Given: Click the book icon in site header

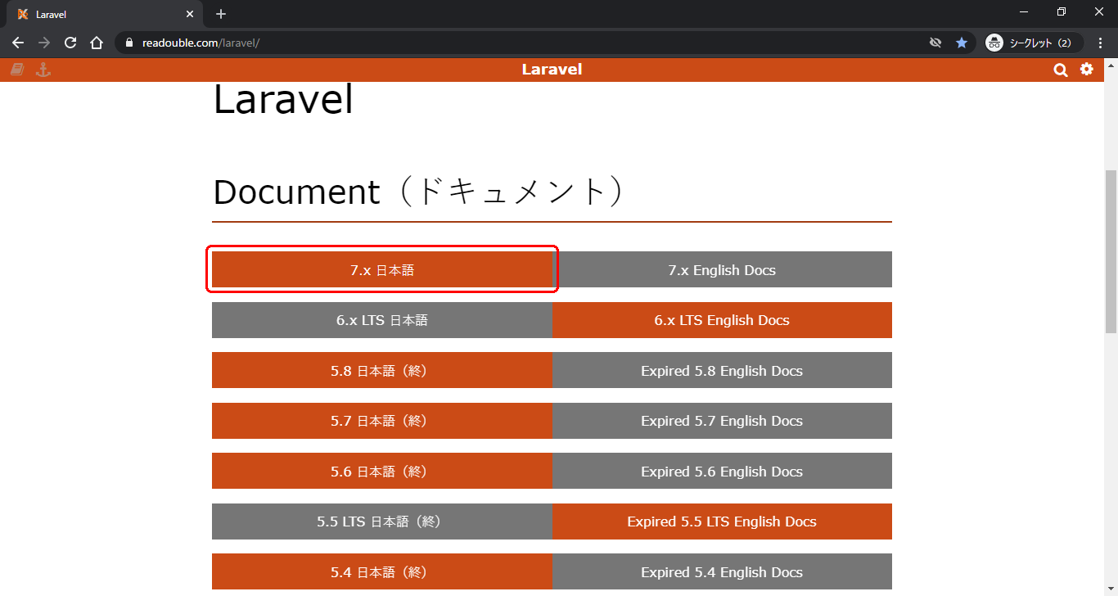Looking at the screenshot, I should (x=17, y=70).
